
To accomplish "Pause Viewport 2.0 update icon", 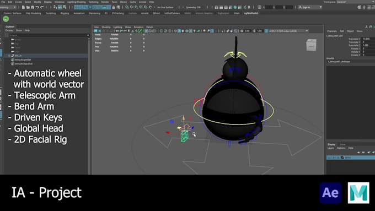I will [x=249, y=7].
